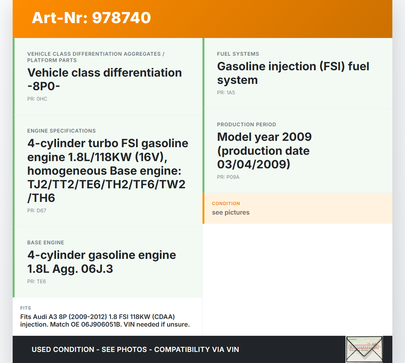Open the Engine Specifications card title
405x363 pixels.
click(108, 170)
